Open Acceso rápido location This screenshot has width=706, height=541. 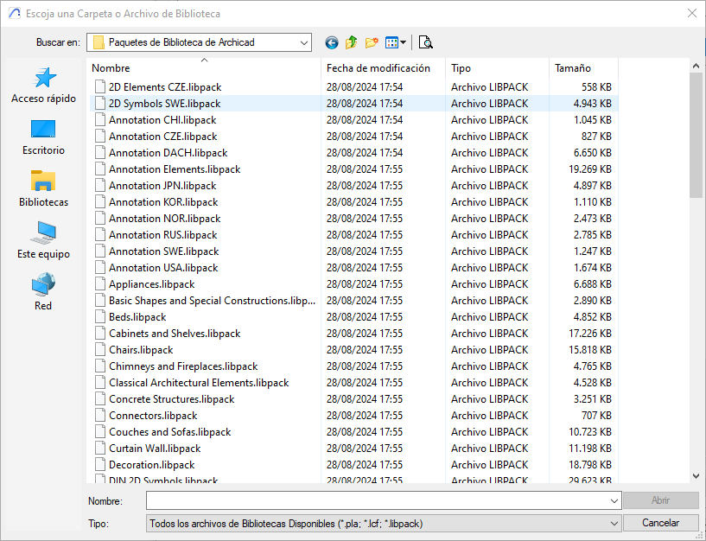coord(44,86)
